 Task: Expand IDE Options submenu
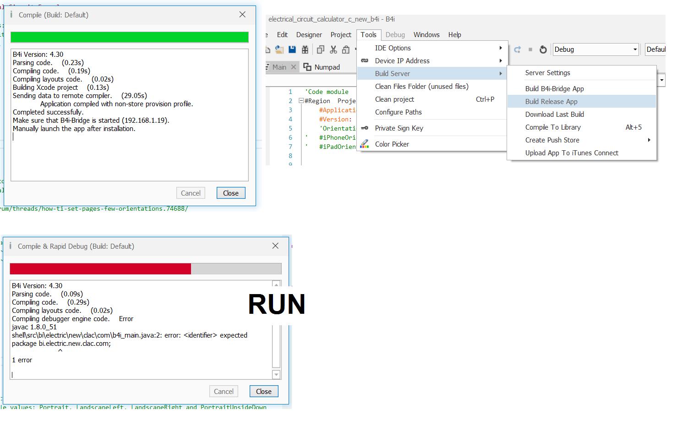click(x=432, y=48)
